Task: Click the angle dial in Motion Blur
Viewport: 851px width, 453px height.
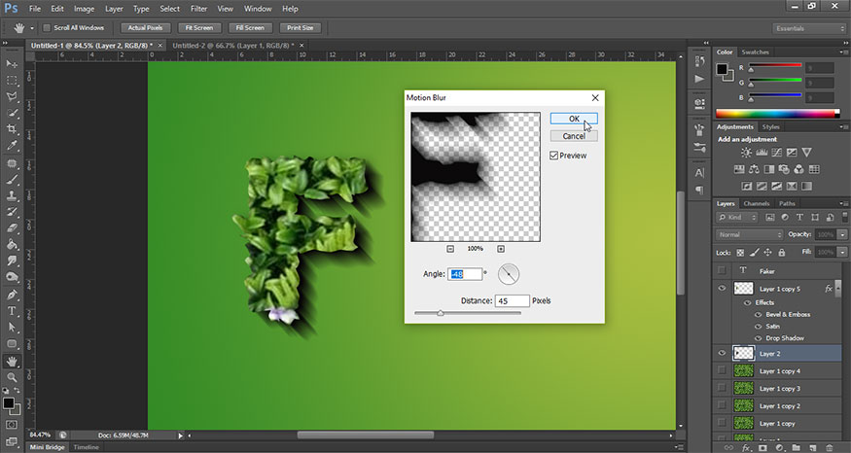Action: pyautogui.click(x=509, y=274)
